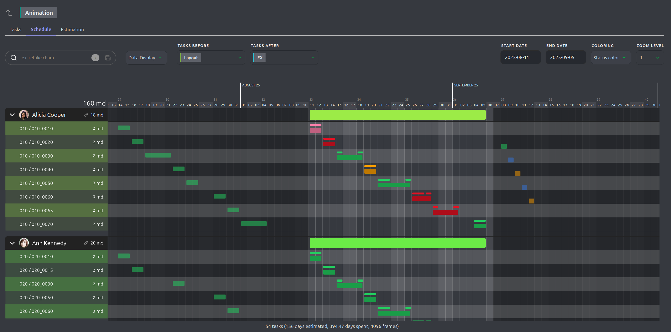Click the start date field 2025-08-11
The height and width of the screenshot is (332, 671).
(520, 57)
